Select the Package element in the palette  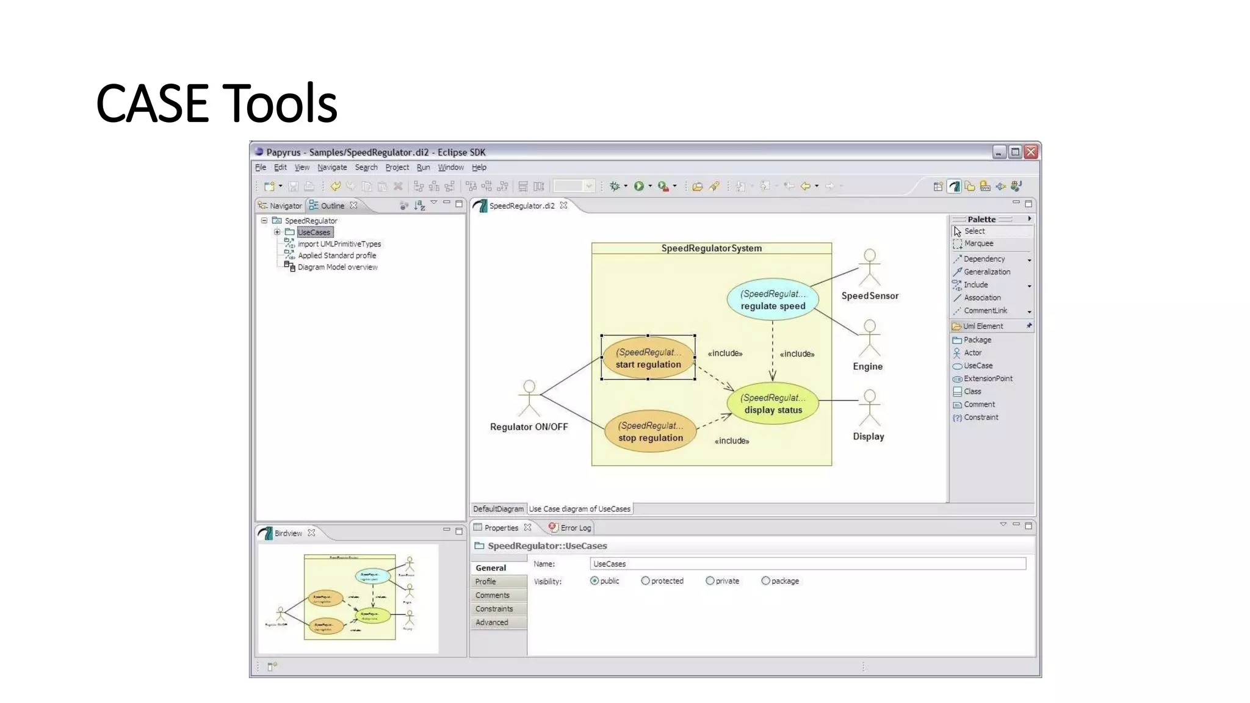click(977, 340)
